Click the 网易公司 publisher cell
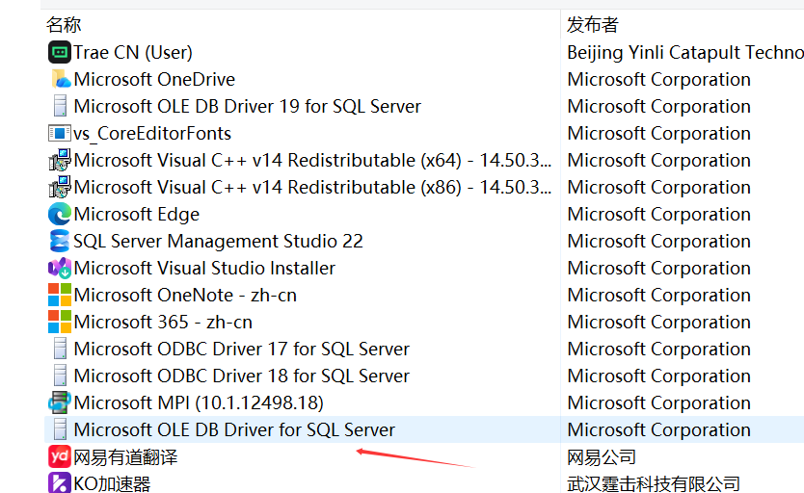The width and height of the screenshot is (804, 493). (602, 457)
